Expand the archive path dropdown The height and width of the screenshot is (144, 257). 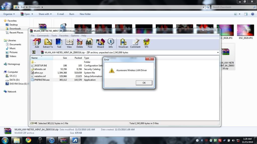[218, 53]
